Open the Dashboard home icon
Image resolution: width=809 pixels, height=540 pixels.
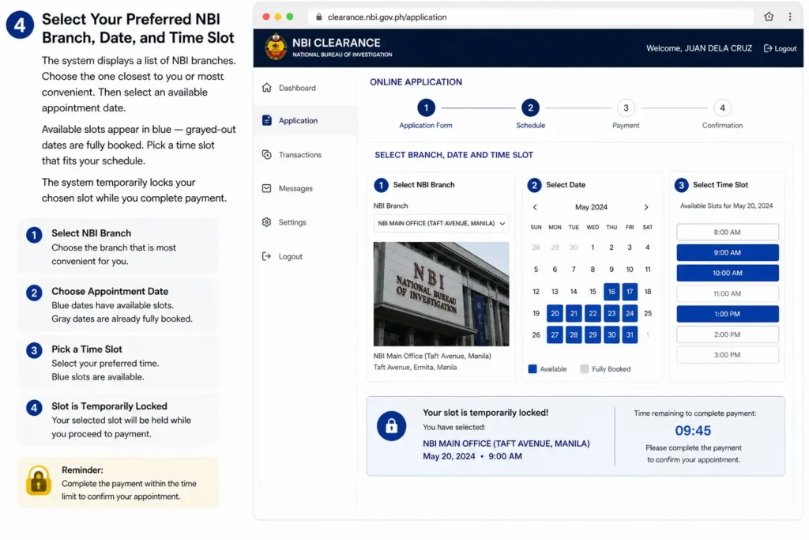click(x=266, y=88)
